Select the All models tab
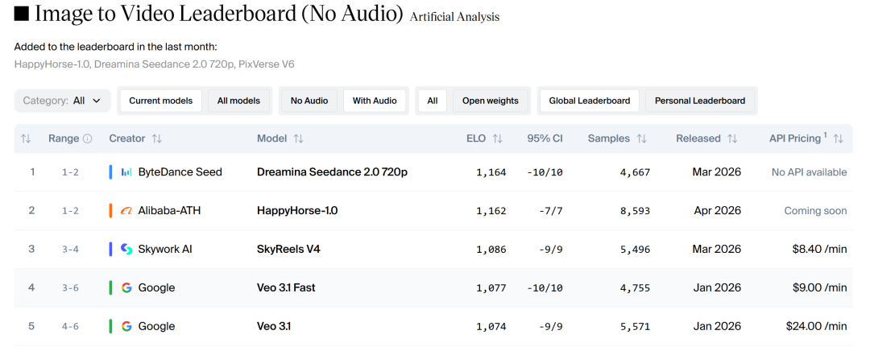 (x=238, y=101)
